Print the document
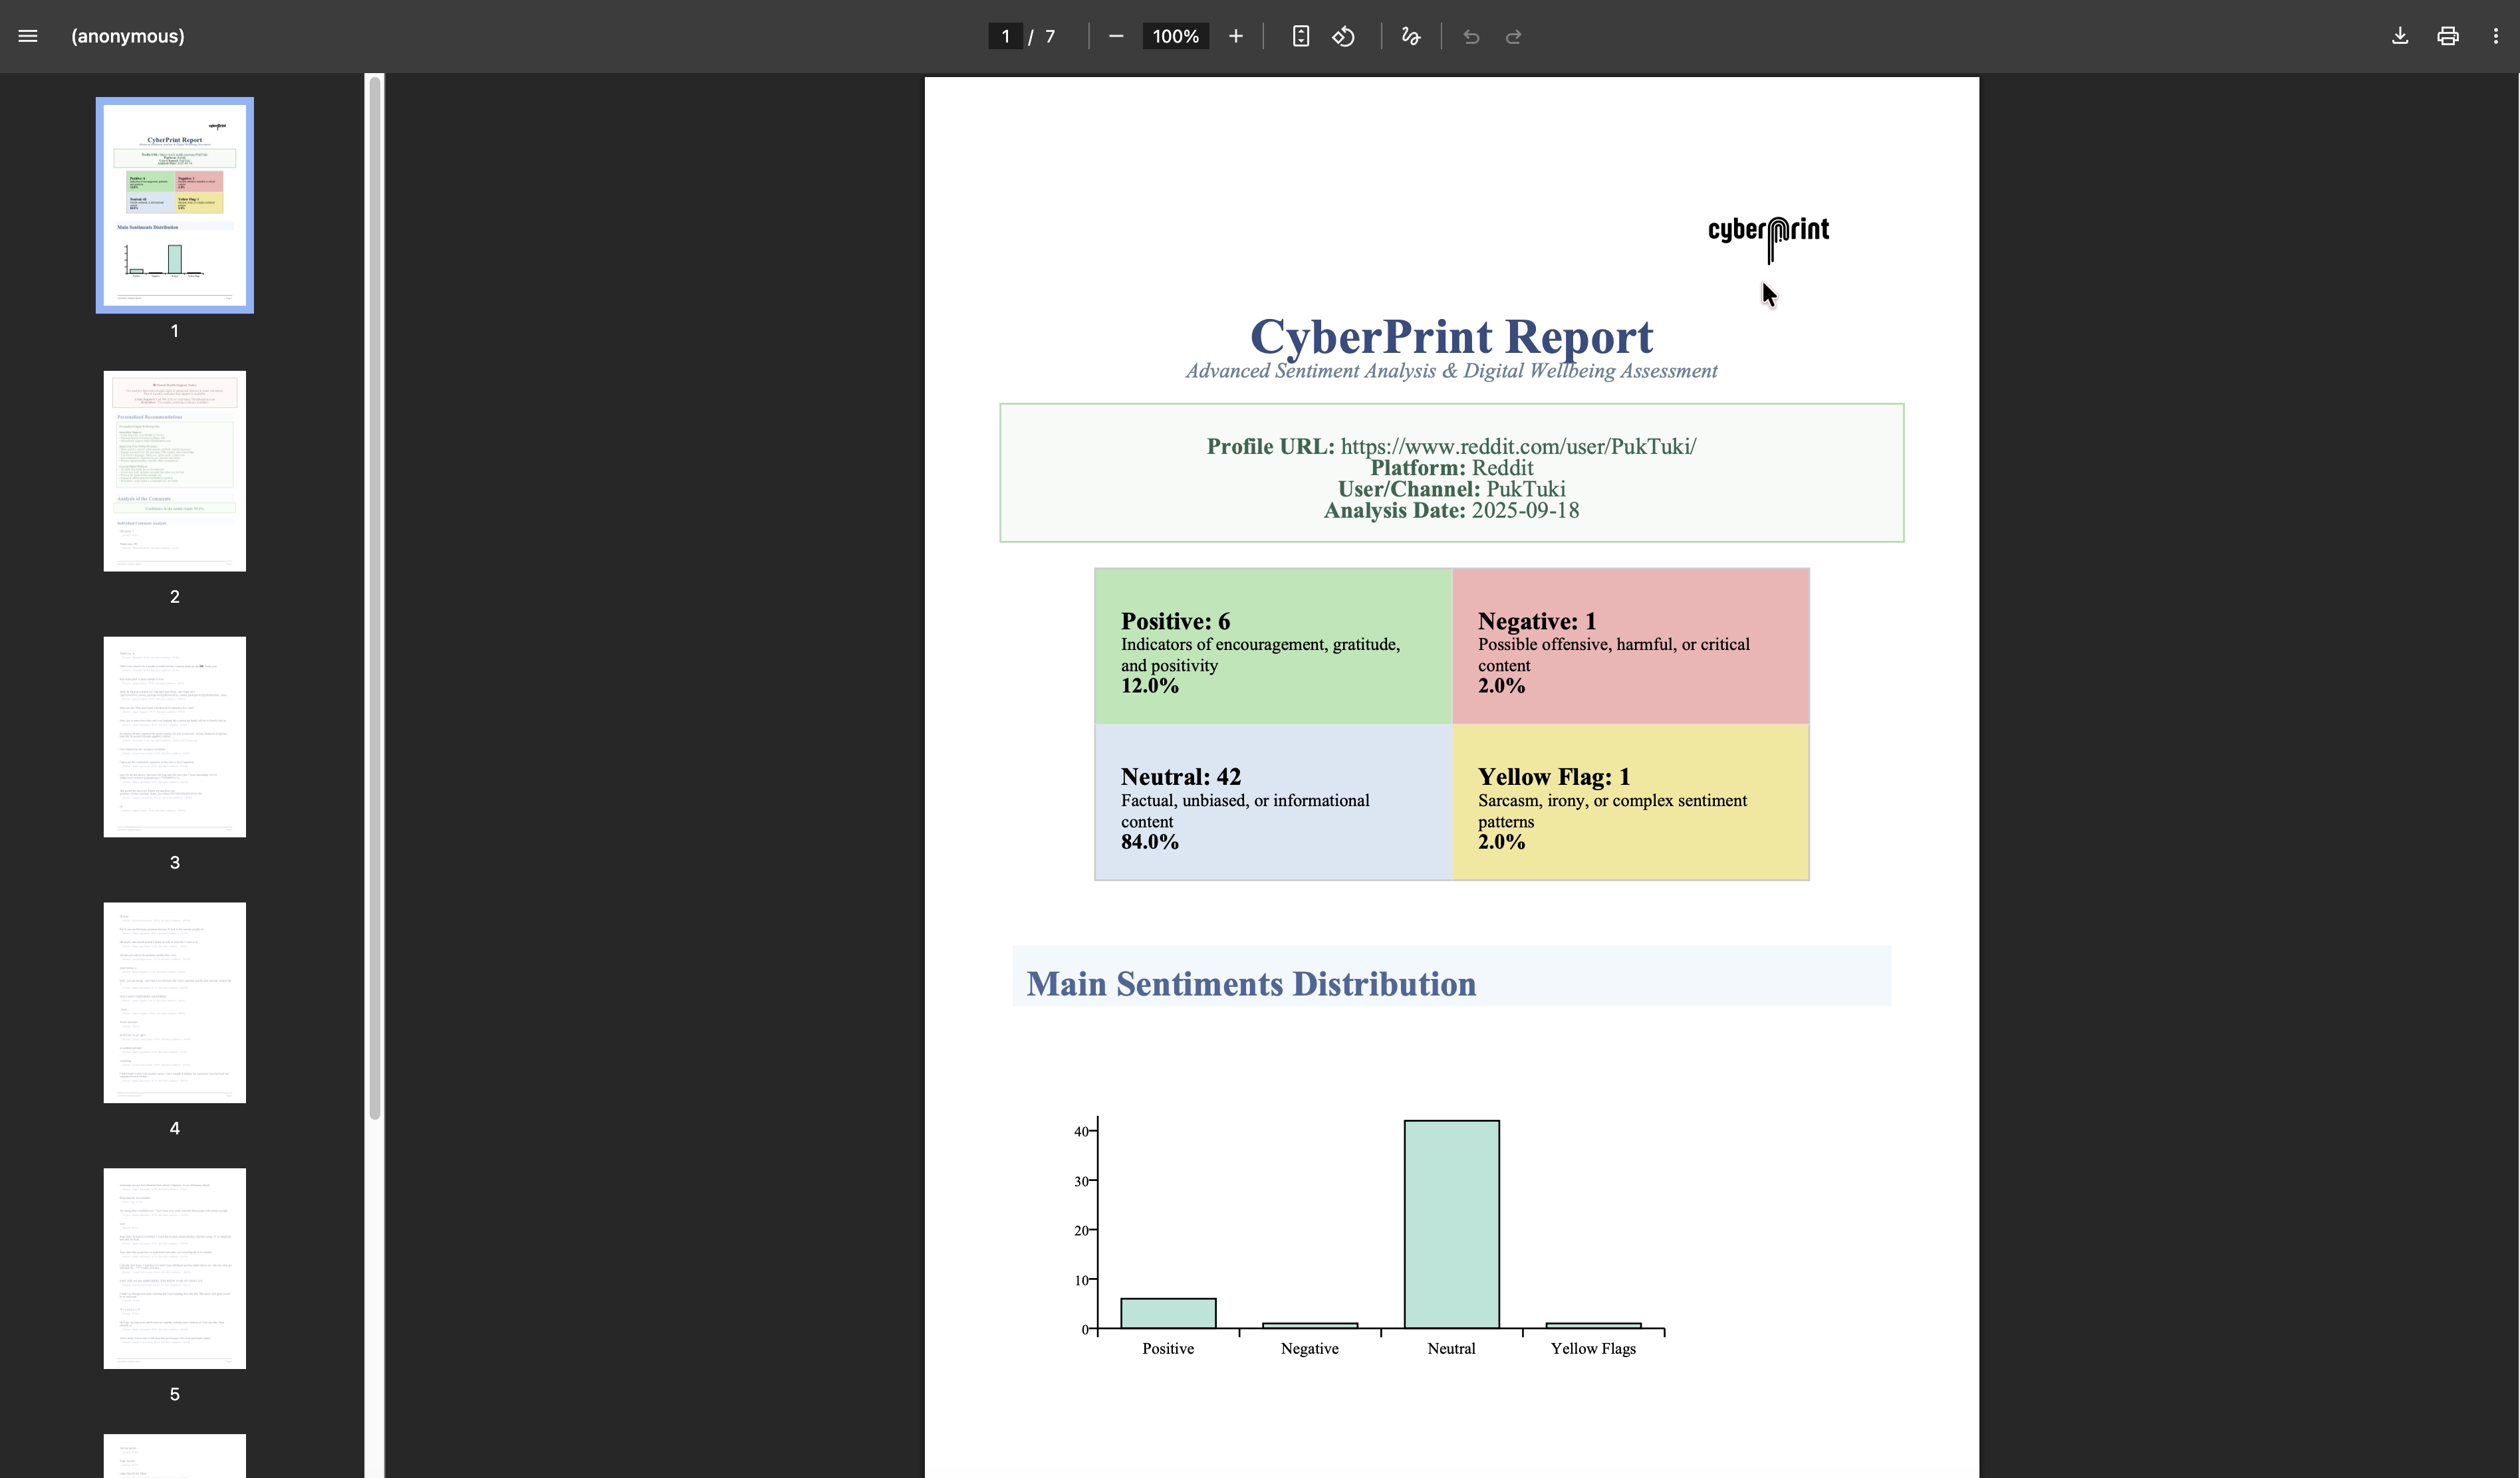The height and width of the screenshot is (1478, 2520). click(x=2448, y=36)
